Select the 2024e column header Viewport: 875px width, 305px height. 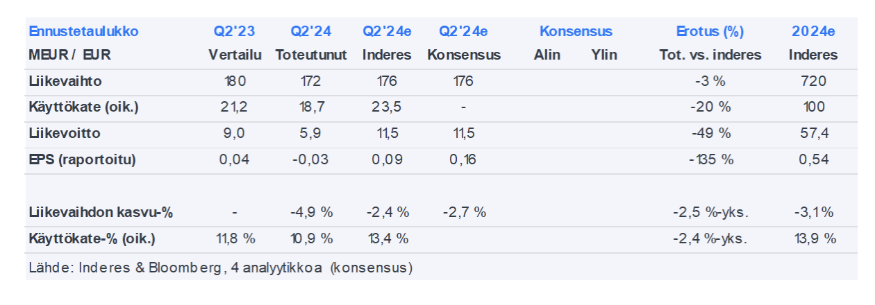[813, 31]
